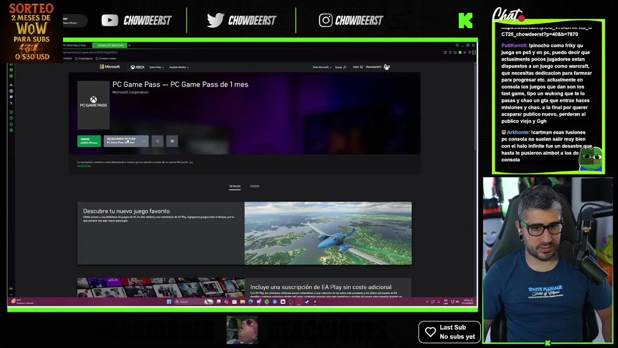Image resolution: width=618 pixels, height=348 pixels.
Task: Click the Xbox logo in header
Action: click(138, 67)
